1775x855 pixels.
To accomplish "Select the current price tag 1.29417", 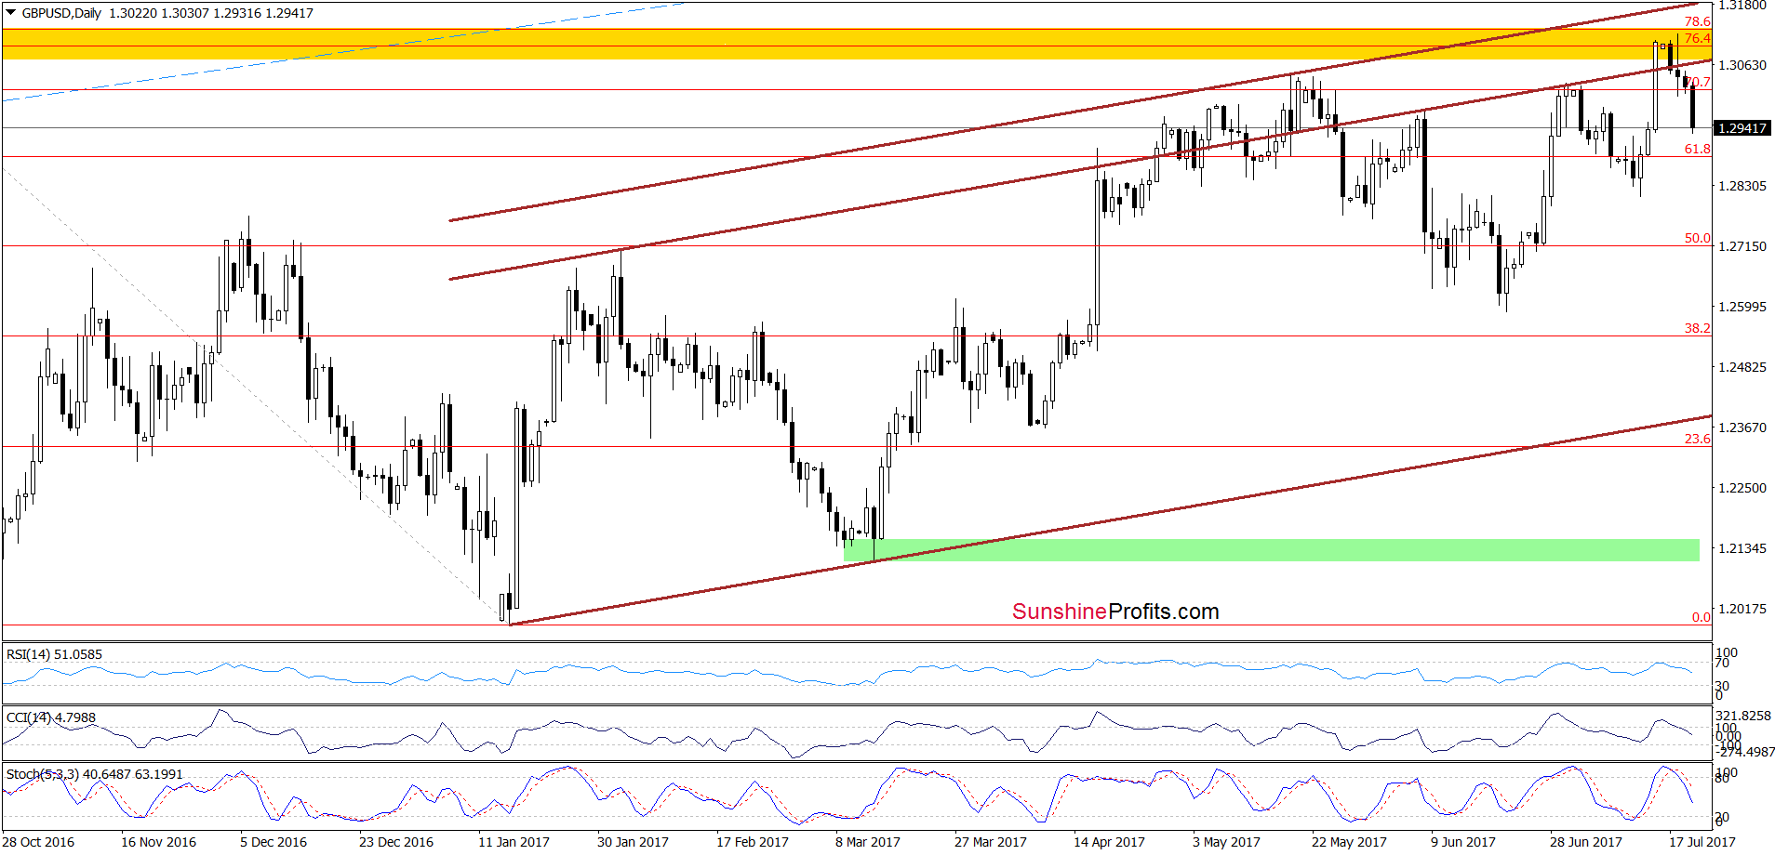I will coord(1742,128).
